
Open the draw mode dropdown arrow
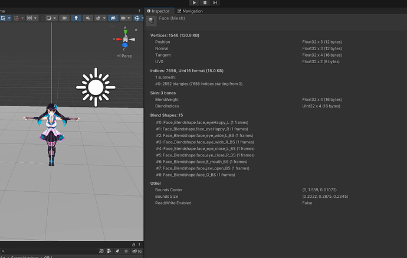coord(54,18)
